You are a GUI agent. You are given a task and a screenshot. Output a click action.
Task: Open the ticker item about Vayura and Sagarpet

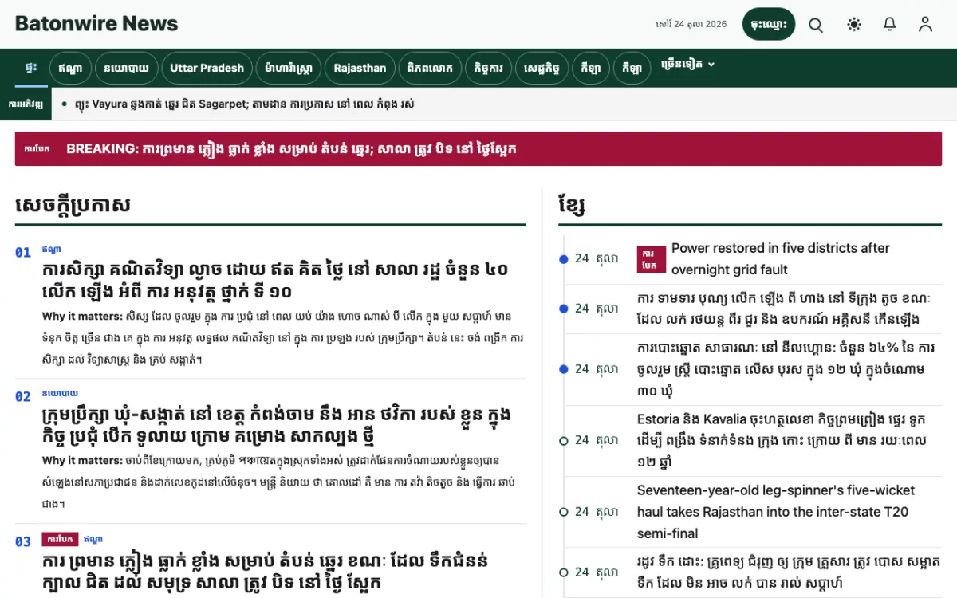pos(244,104)
